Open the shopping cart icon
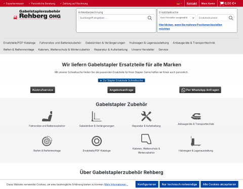Image resolution: width=243 pixels, height=189 pixels. pos(222,4)
